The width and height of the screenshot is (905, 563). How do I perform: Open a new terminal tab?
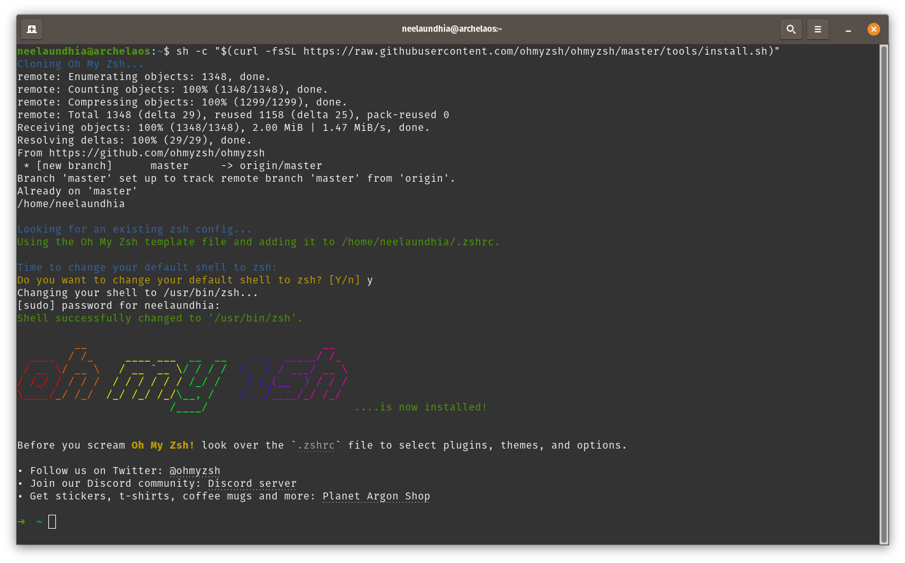tap(32, 29)
